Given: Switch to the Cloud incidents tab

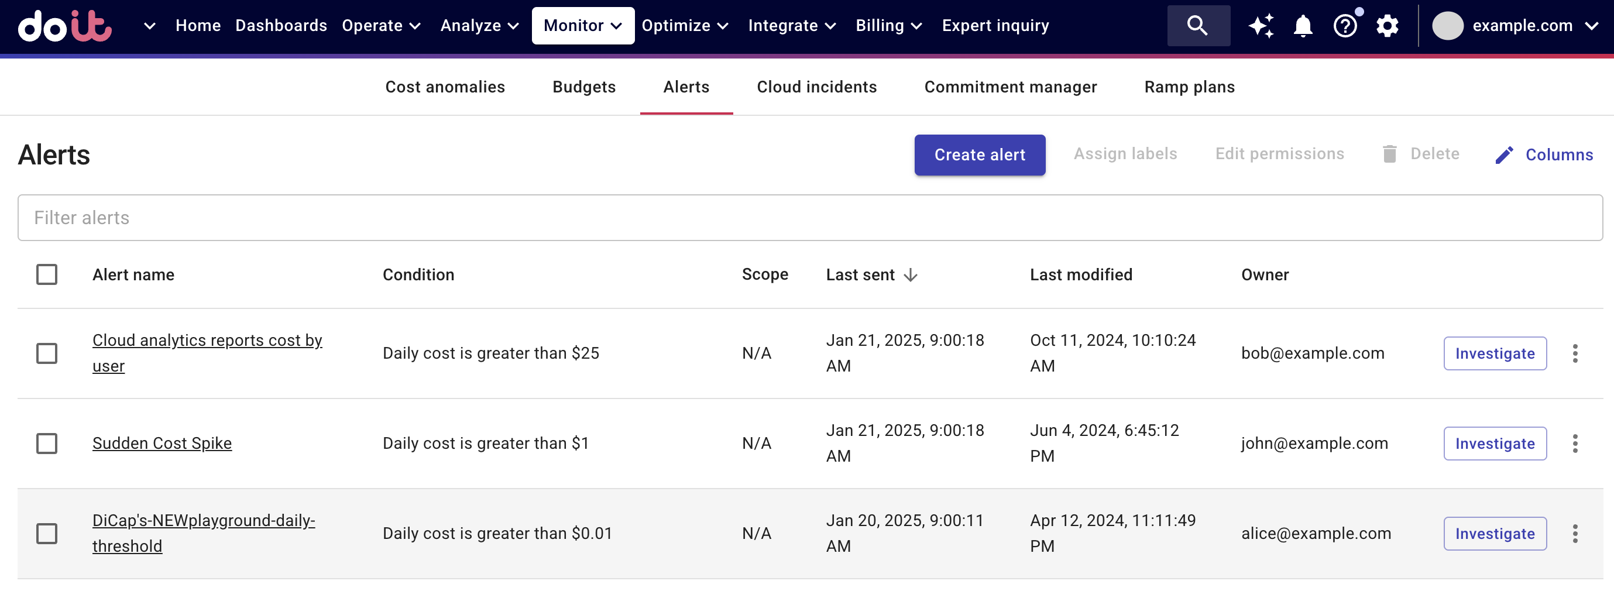Looking at the screenshot, I should coord(816,87).
